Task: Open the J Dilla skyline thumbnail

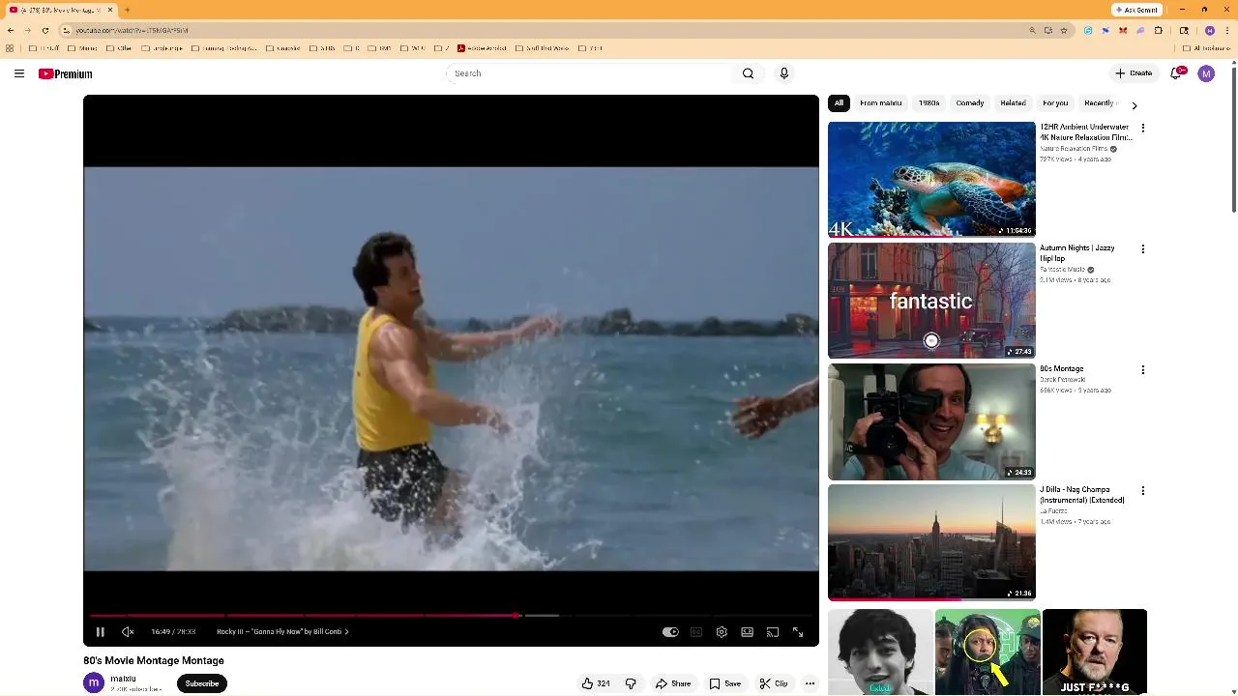Action: [x=931, y=542]
